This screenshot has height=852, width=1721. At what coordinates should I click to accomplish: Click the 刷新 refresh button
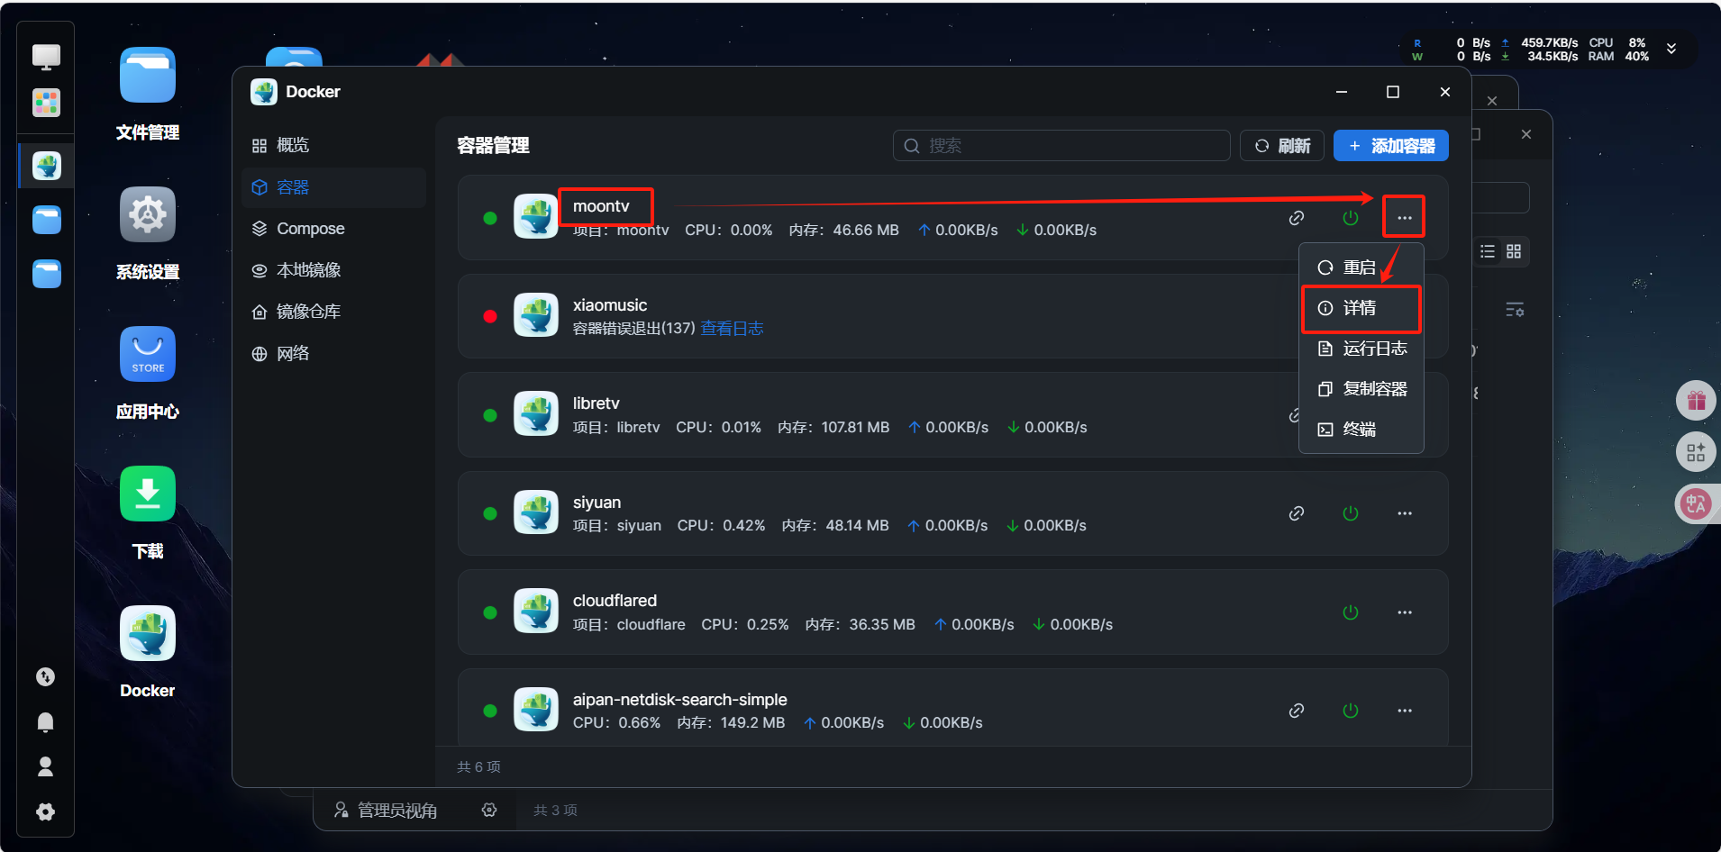coord(1282,146)
